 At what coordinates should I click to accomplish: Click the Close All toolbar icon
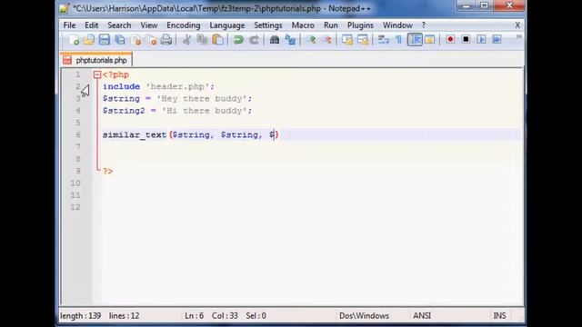pos(151,40)
